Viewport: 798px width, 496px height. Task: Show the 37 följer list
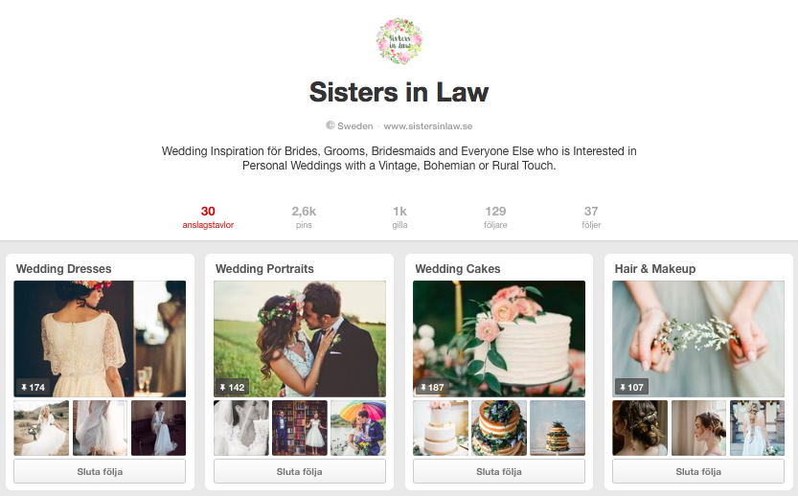point(591,217)
